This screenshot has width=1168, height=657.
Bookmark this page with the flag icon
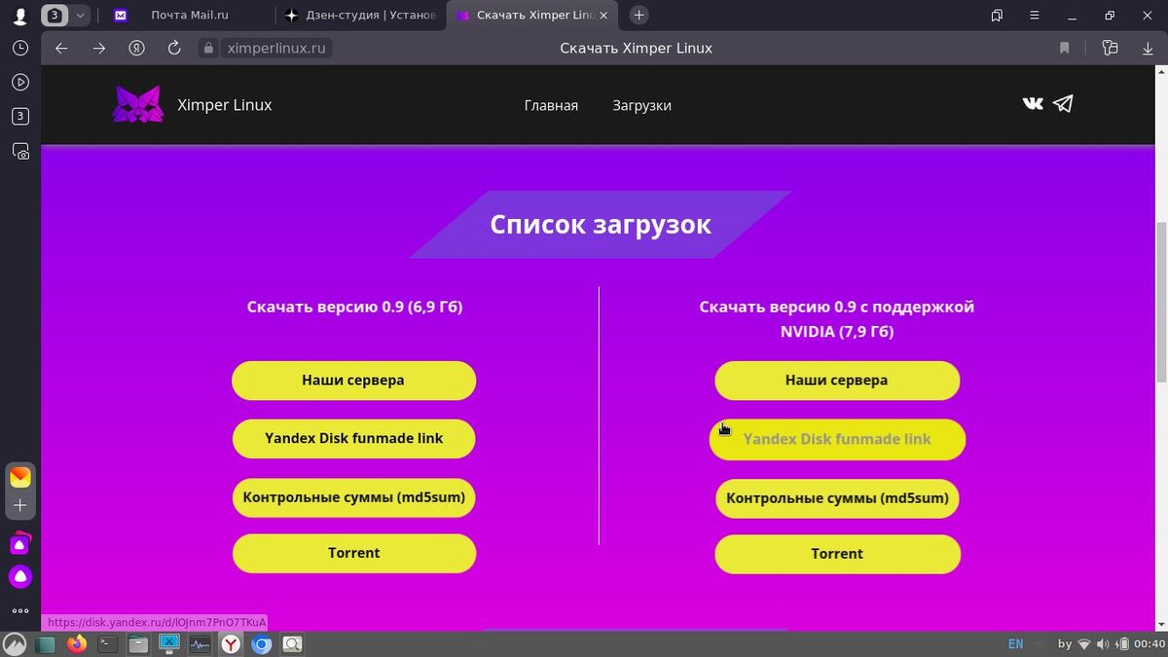click(x=1064, y=48)
